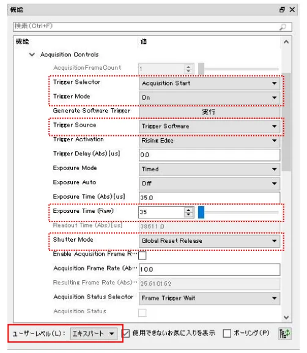Enable the ポーリング(P) checkbox
307x353 pixels.
tap(227, 333)
